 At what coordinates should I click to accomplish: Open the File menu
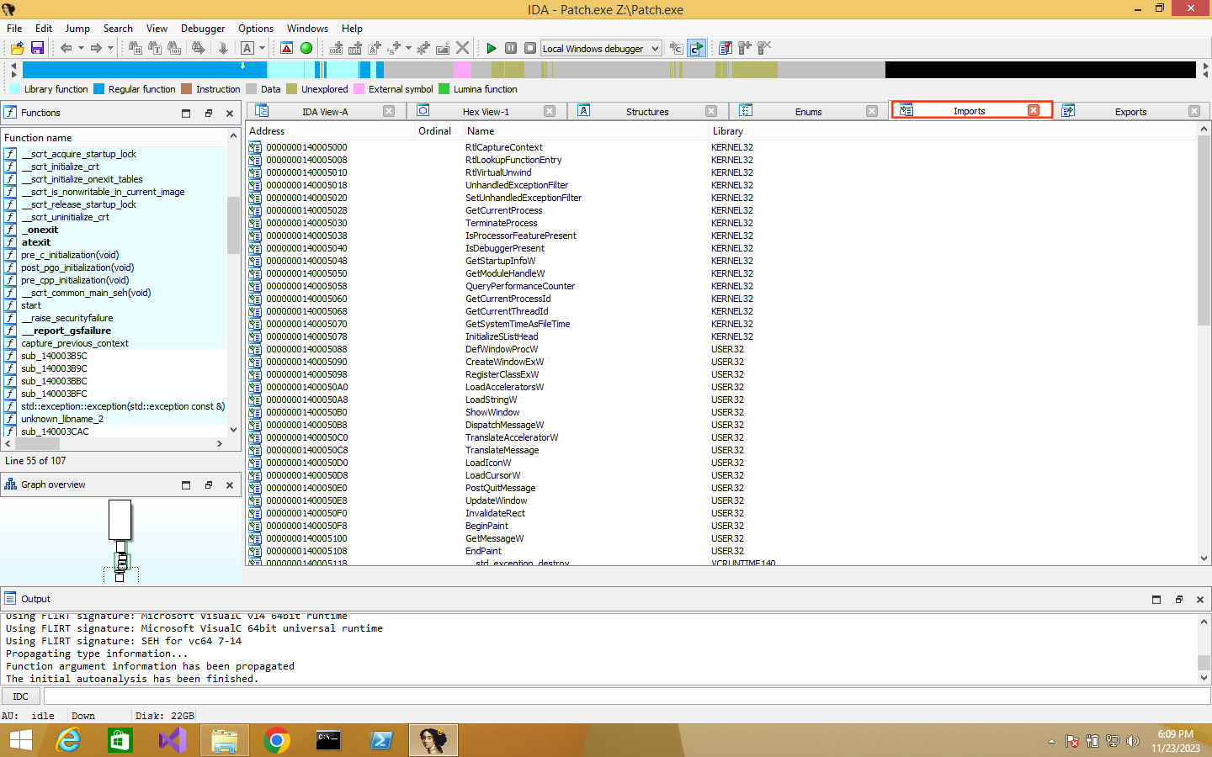pyautogui.click(x=14, y=28)
